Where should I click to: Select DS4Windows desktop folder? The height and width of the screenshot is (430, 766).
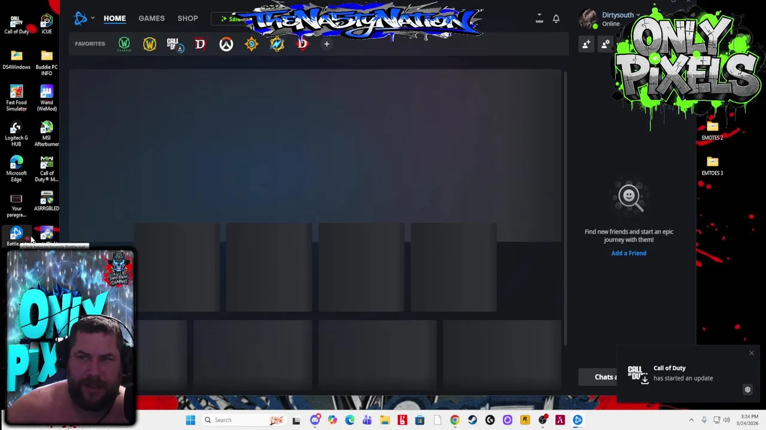coord(16,60)
